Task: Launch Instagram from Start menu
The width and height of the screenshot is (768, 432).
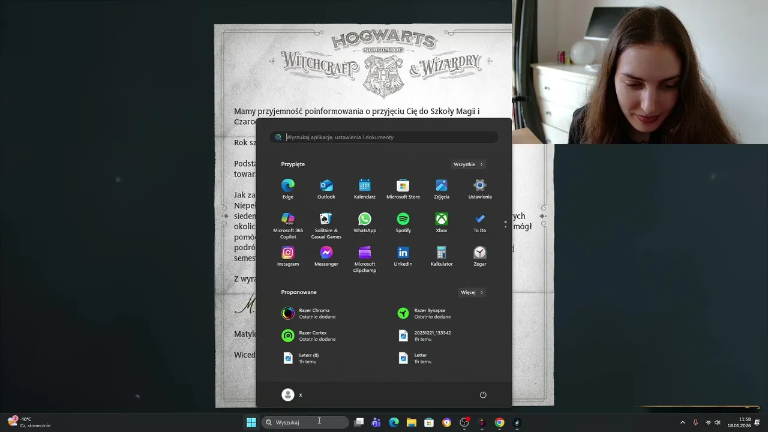Action: pyautogui.click(x=288, y=256)
